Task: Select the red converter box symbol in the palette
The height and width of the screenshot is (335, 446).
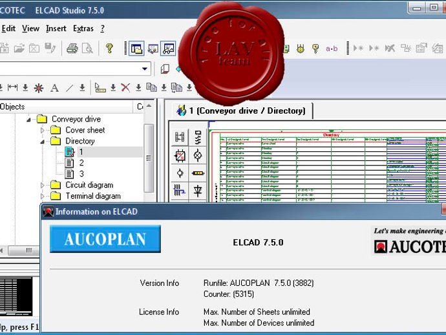Action: (x=180, y=155)
